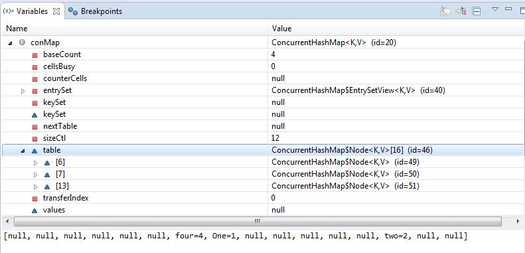The height and width of the screenshot is (253, 525).
Task: Click private field icon beside counterCells
Action: point(35,80)
